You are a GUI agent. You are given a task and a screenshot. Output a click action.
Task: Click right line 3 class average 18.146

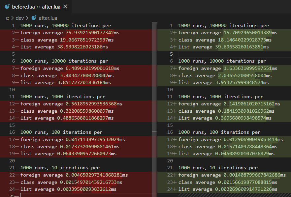click(225, 40)
